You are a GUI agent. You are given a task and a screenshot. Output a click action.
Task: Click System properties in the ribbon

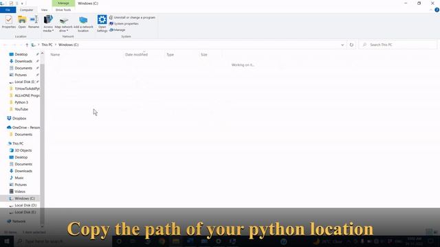124,23
